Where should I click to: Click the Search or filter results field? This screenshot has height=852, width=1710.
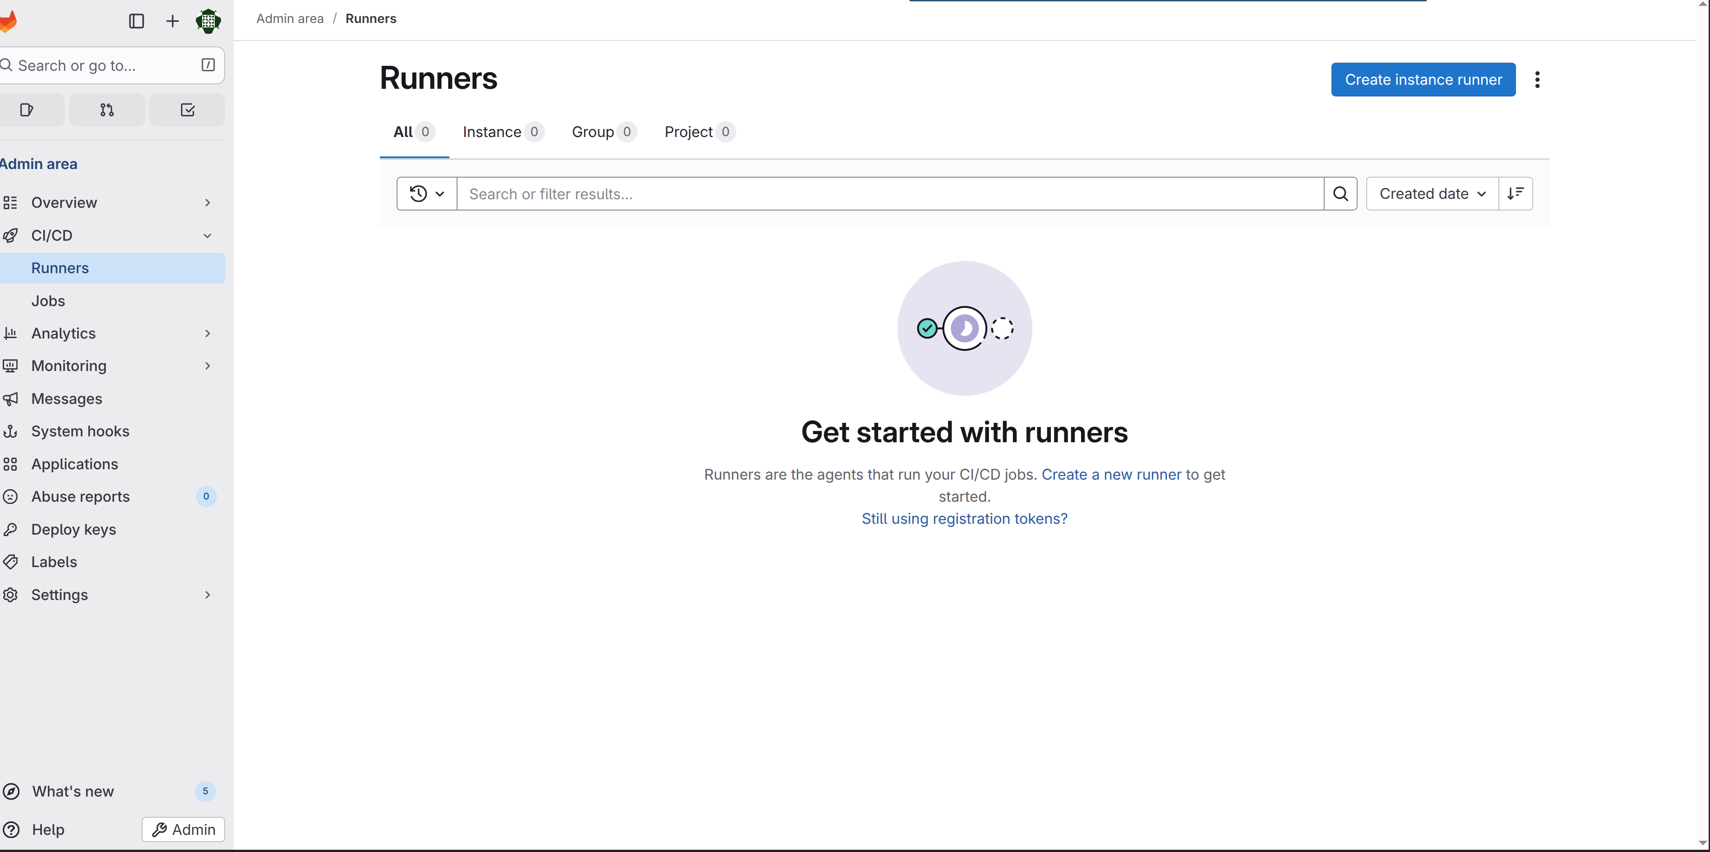[863, 193]
